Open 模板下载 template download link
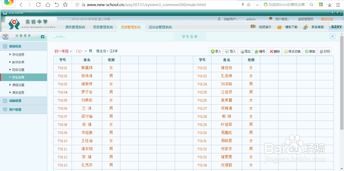344x171 pixels. click(x=291, y=27)
